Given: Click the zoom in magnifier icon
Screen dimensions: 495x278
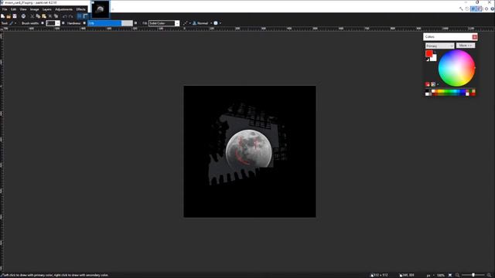Looking at the screenshot, I should [489, 275].
